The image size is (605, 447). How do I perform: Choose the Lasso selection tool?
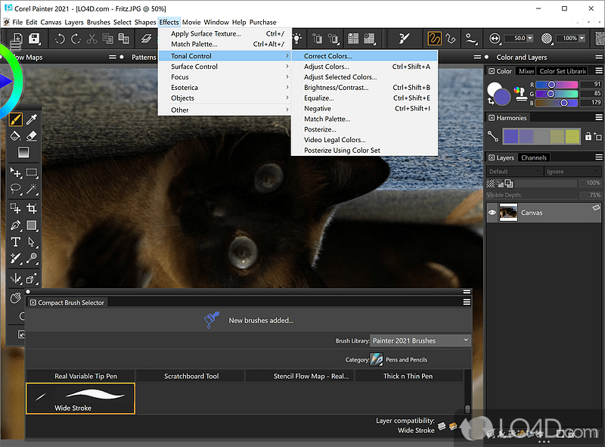tap(15, 190)
